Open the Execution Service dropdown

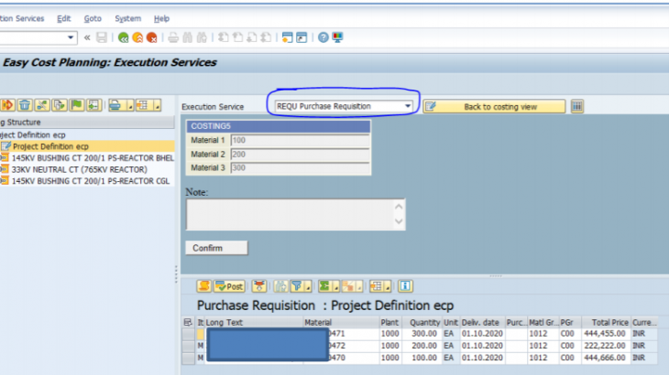408,106
